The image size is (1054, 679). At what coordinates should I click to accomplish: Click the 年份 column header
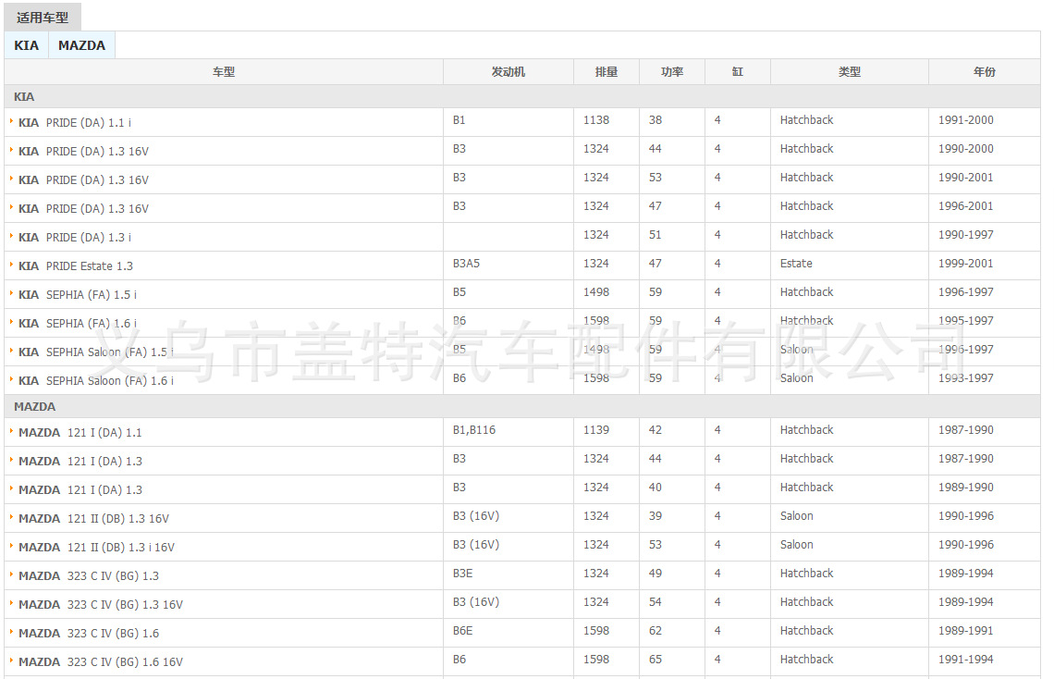point(985,72)
